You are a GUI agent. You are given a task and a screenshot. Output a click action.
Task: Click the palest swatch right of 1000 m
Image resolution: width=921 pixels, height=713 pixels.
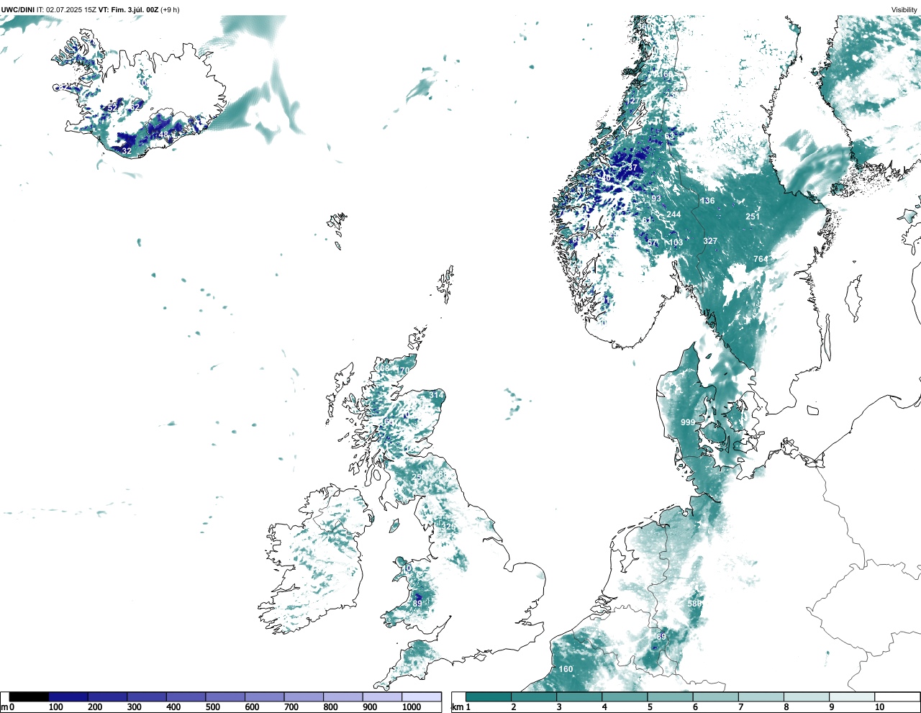coord(422,697)
